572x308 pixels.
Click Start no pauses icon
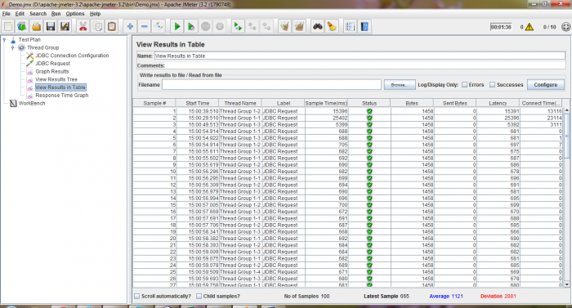point(191,27)
